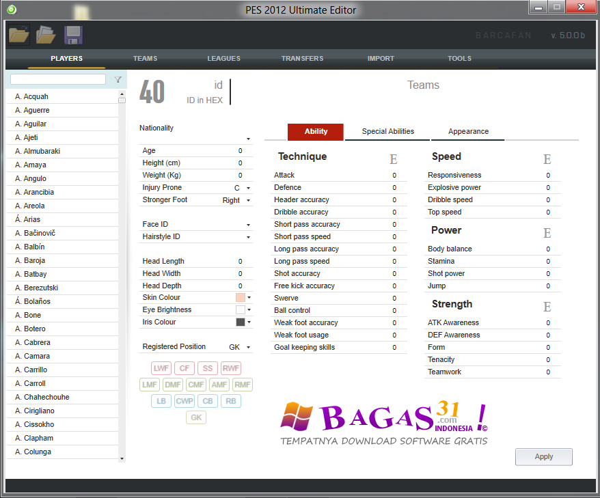Click the player list scrollbar up arrow
Screen dimensions: 600x498
(122, 94)
